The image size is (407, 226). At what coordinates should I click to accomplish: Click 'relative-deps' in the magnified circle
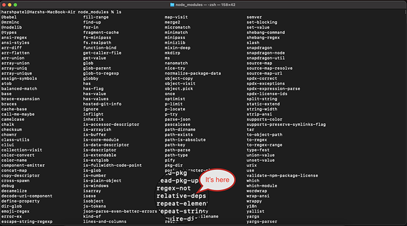pyautogui.click(x=181, y=196)
